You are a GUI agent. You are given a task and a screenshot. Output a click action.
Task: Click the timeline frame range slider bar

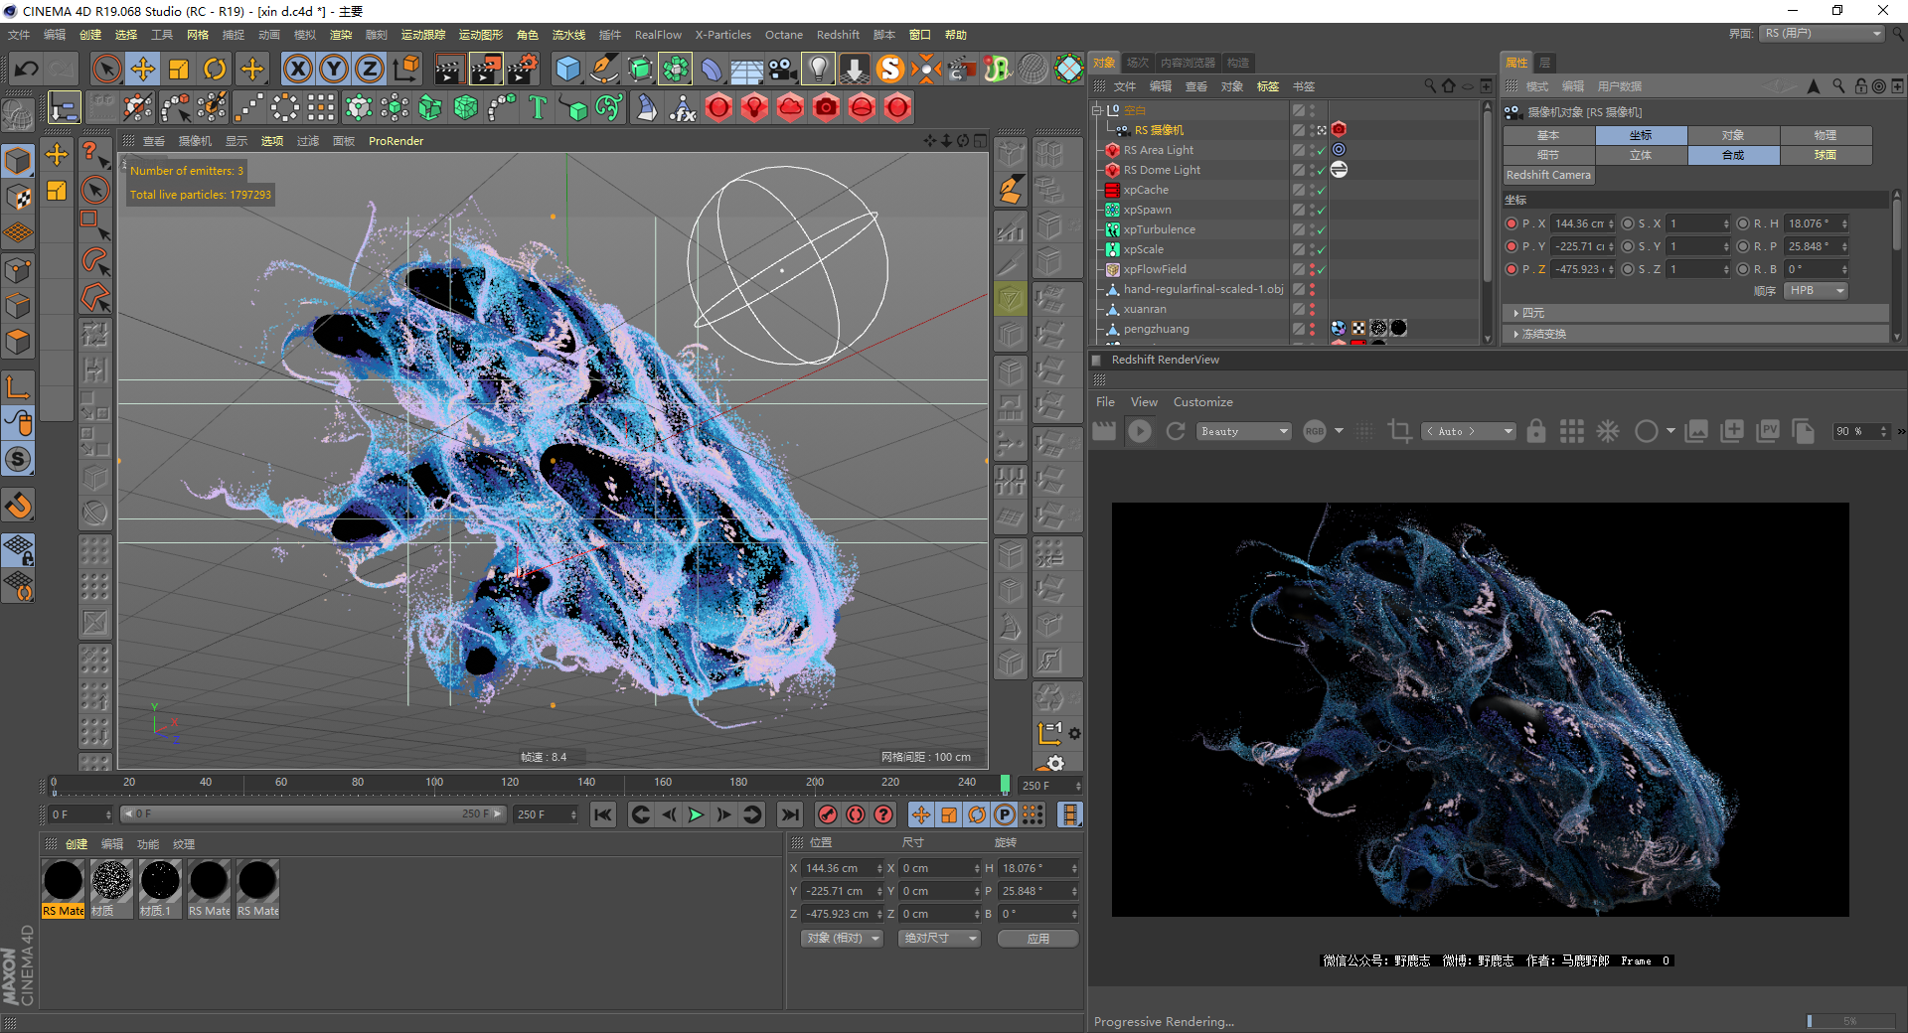pyautogui.click(x=313, y=814)
